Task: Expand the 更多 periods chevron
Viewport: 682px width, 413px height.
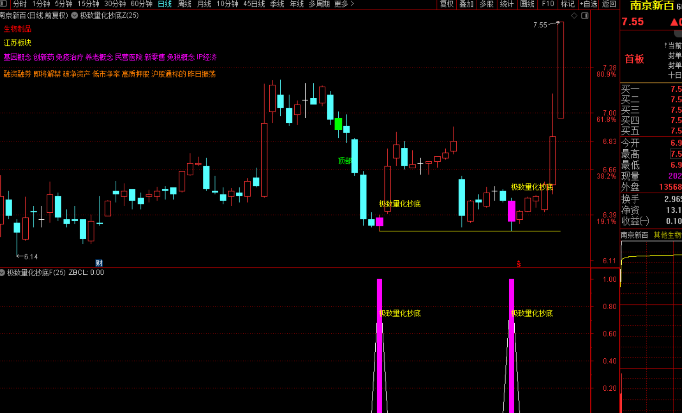Action: click(352, 4)
